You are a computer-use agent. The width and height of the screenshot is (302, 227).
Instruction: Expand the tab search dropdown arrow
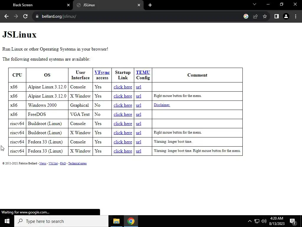click(x=255, y=4)
